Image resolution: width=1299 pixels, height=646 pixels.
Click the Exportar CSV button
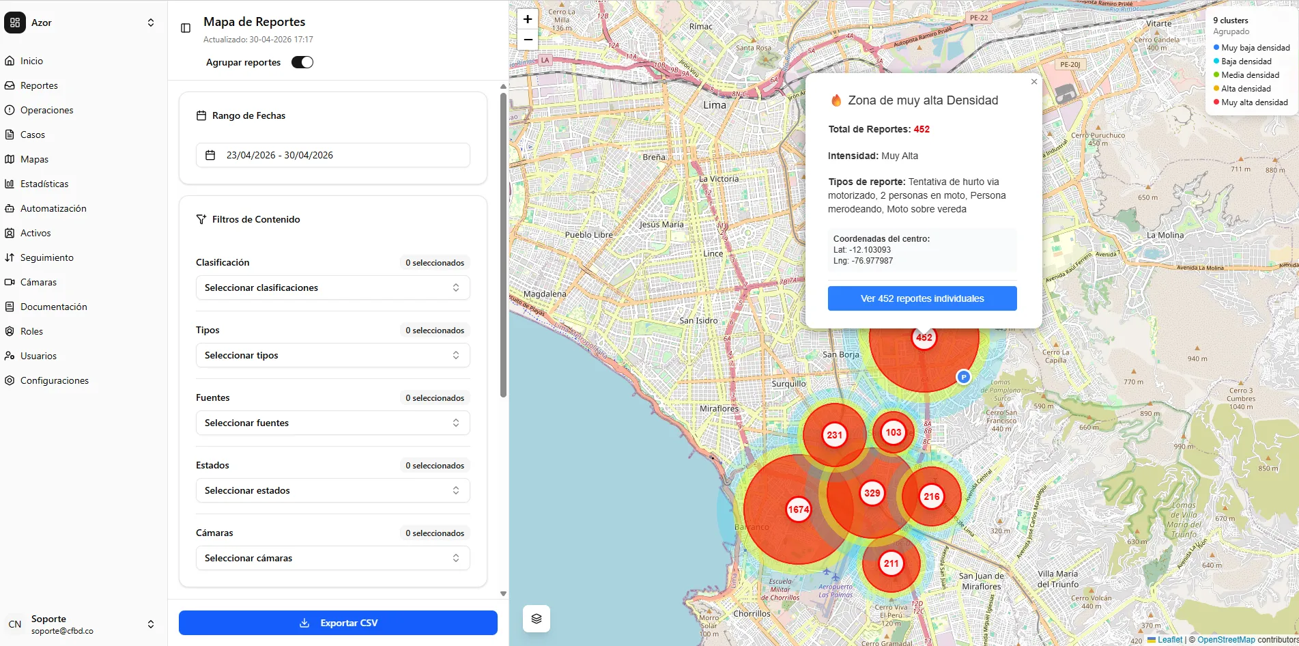click(338, 623)
